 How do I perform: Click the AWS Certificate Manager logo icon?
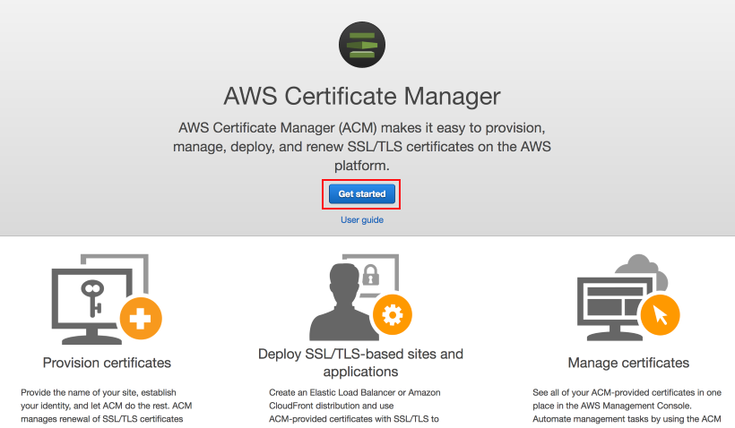pyautogui.click(x=362, y=45)
